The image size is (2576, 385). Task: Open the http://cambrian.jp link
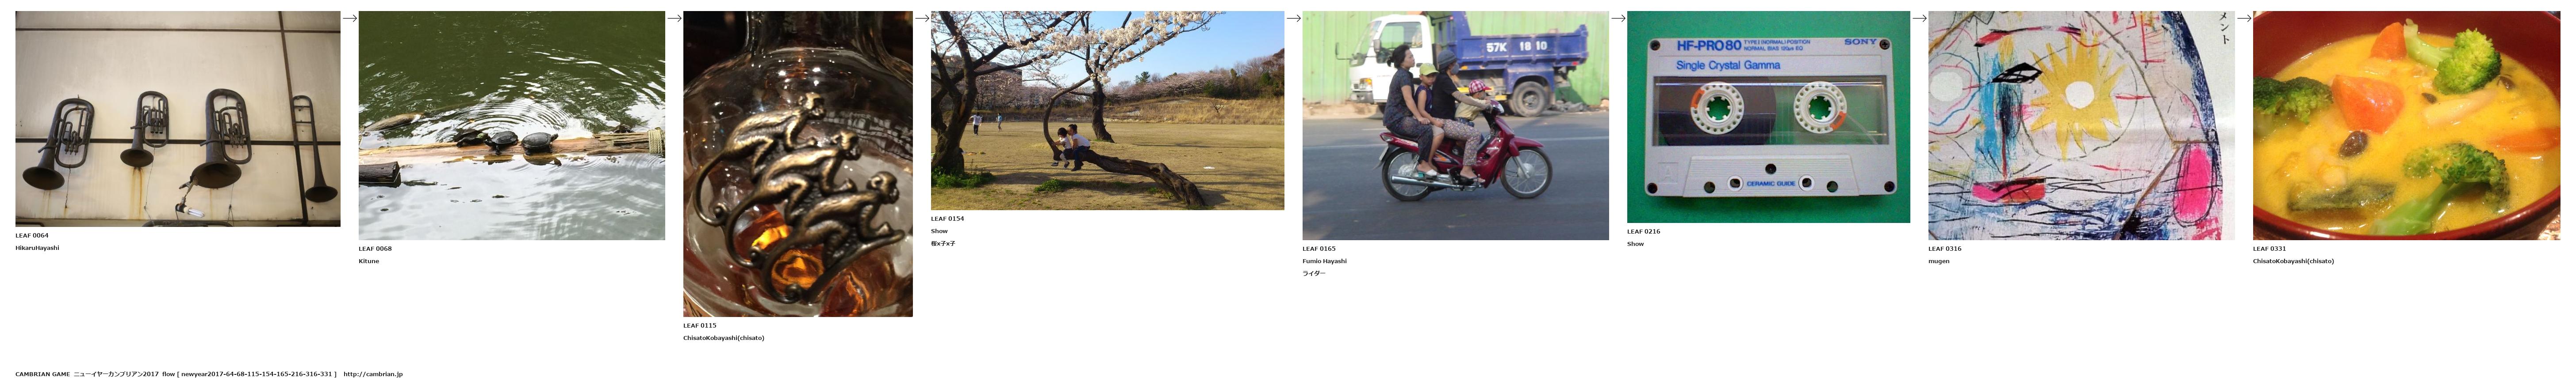tap(373, 374)
